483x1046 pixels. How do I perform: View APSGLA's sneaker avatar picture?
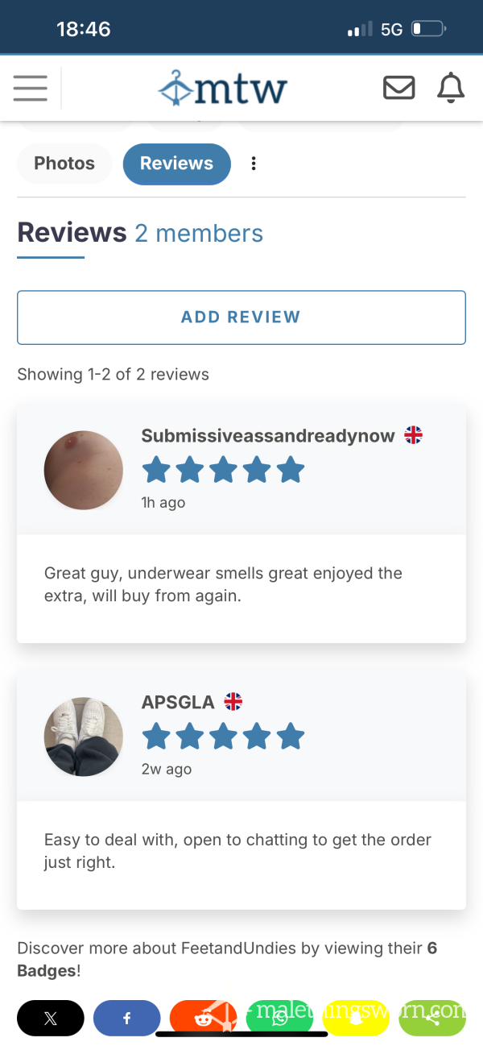coord(84,737)
